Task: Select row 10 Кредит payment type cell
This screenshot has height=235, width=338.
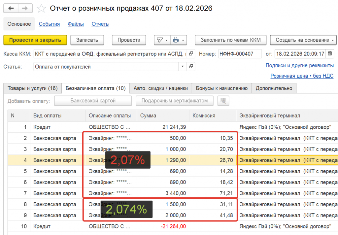Action: point(58,226)
